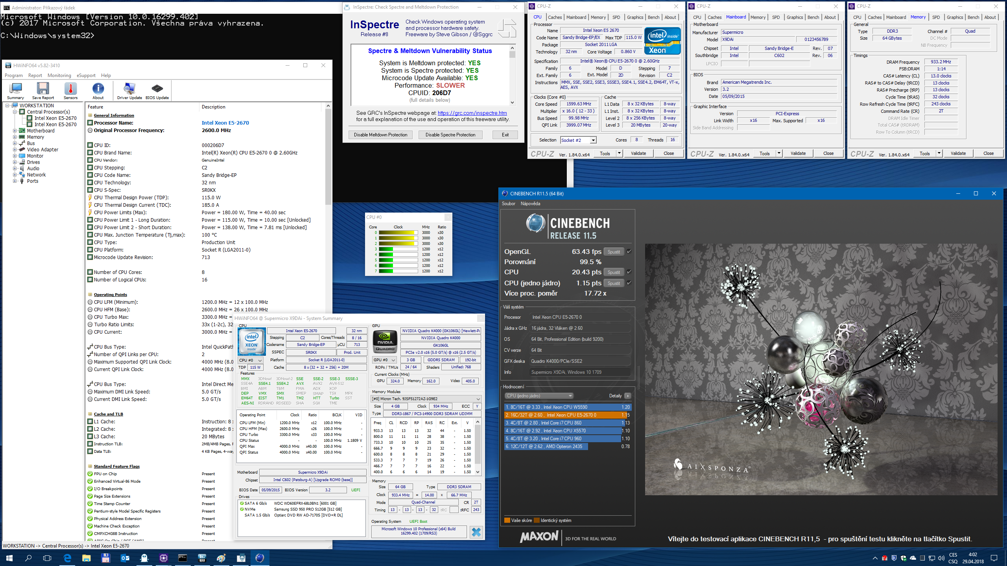This screenshot has width=1007, height=566.
Task: Expand the Ports tree node
Action: pyautogui.click(x=15, y=181)
